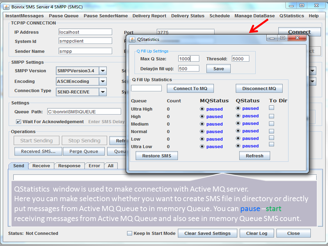
Task: Click the Save button in Q Fill Up Settings
Action: (218, 69)
